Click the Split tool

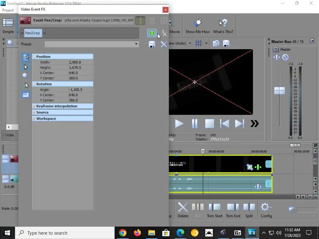pos(249,210)
